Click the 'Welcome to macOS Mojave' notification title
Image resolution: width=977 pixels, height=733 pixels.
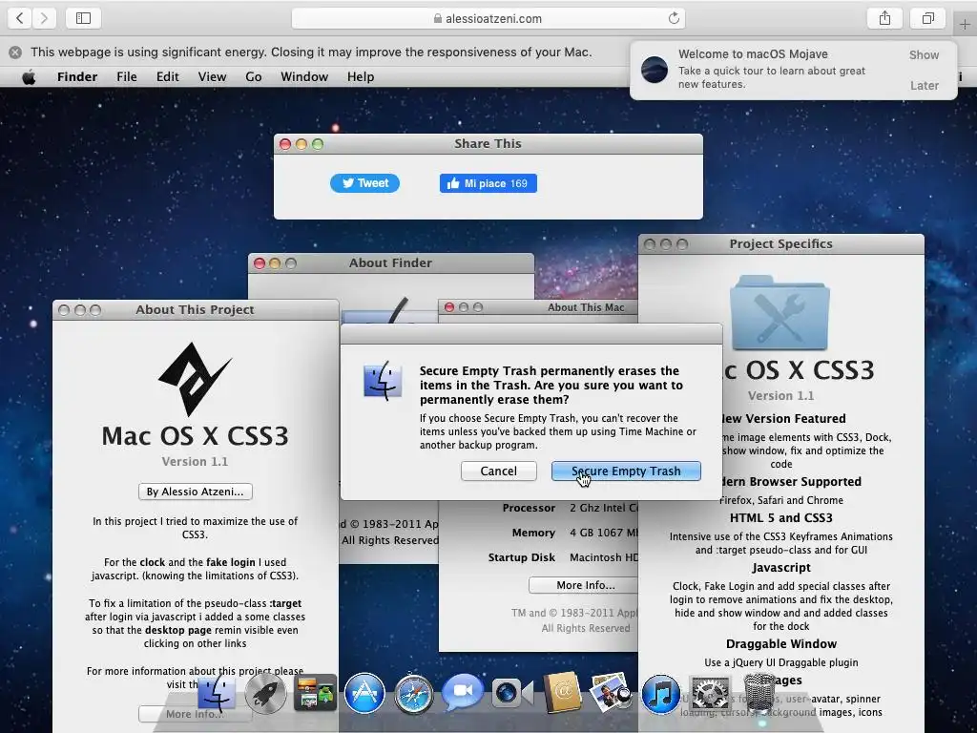(x=753, y=54)
